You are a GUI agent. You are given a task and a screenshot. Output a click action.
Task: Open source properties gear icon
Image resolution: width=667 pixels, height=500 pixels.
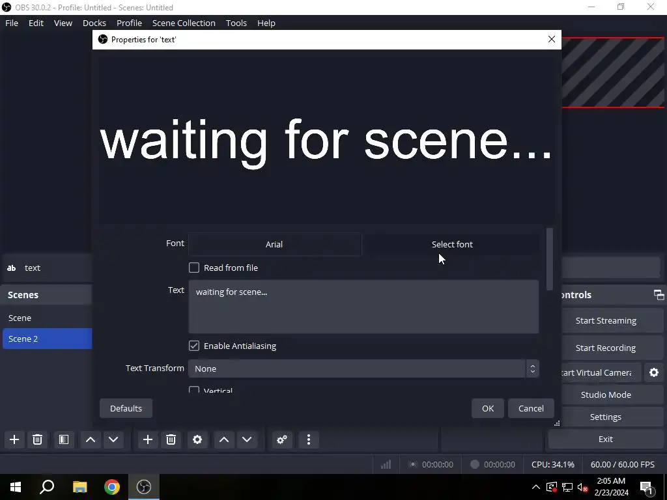(197, 439)
